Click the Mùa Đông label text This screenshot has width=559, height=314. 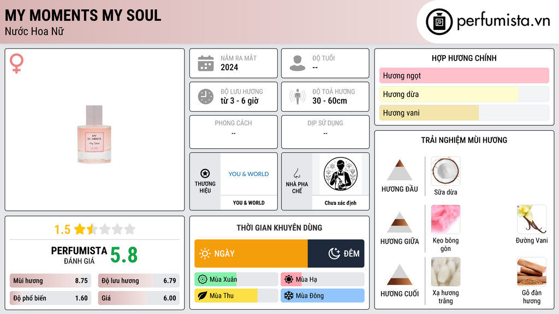click(310, 296)
